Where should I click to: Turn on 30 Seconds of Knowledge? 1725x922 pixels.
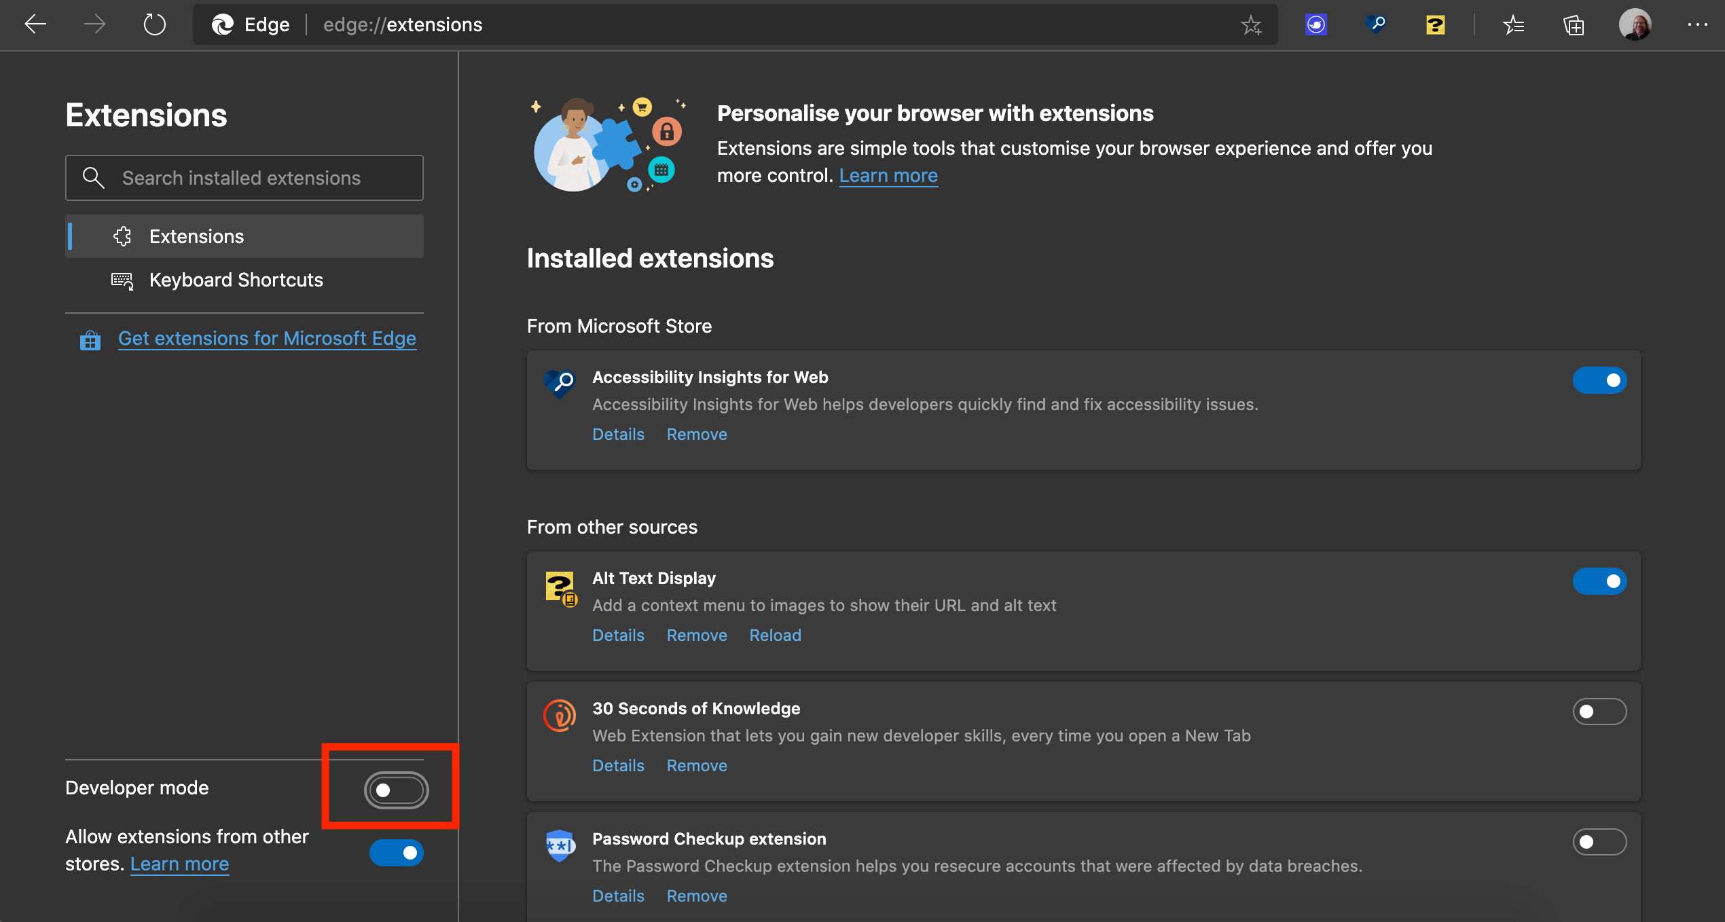pos(1599,712)
